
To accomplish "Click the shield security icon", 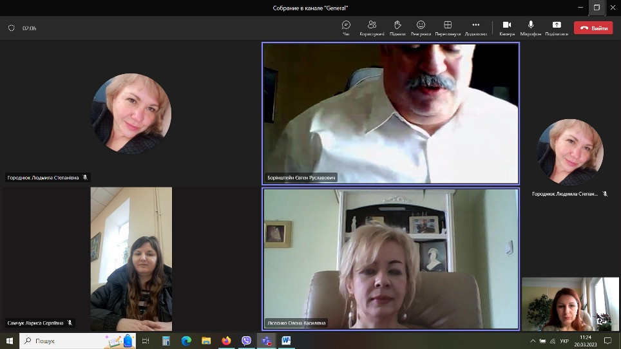I will (x=11, y=28).
